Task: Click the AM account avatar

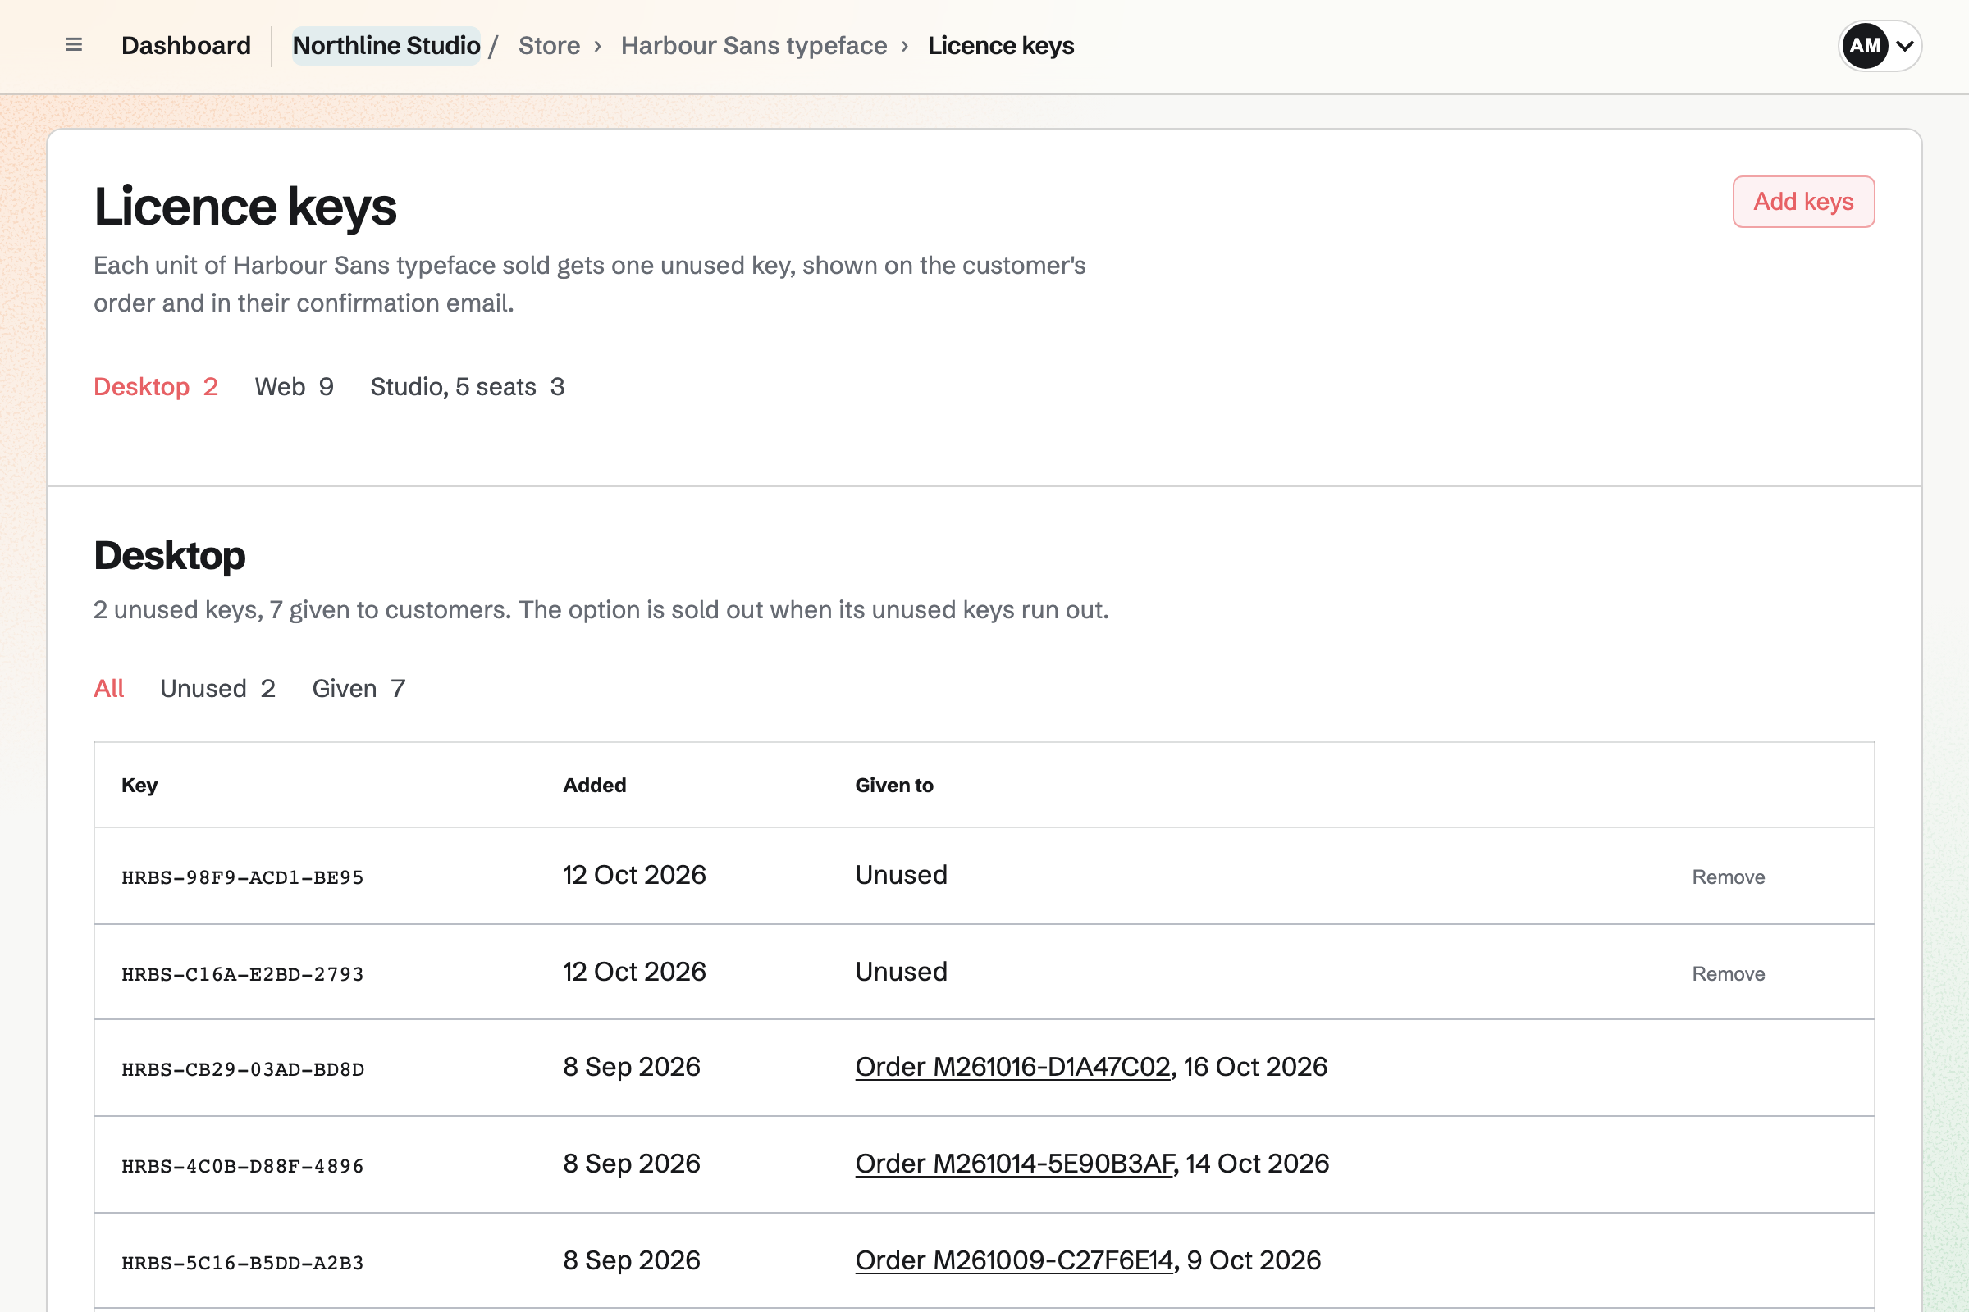Action: click(1864, 46)
